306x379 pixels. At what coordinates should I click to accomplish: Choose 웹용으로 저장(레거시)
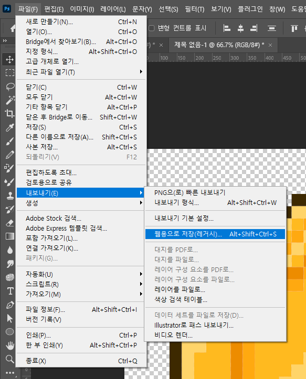click(x=215, y=234)
